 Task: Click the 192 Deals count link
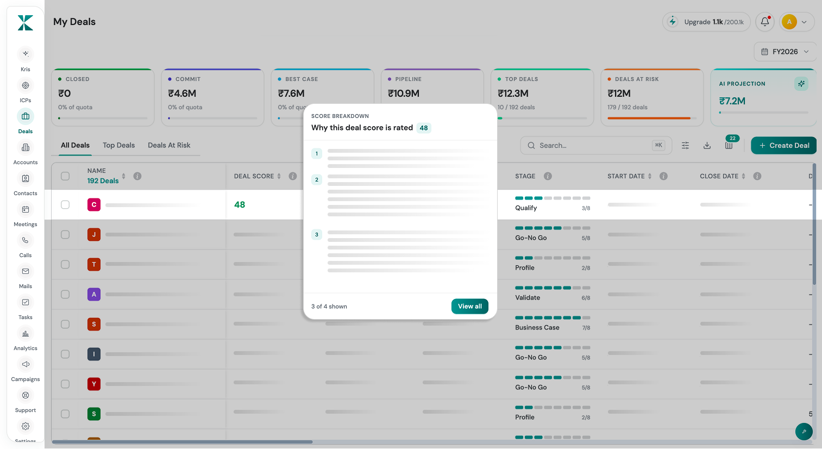(103, 181)
